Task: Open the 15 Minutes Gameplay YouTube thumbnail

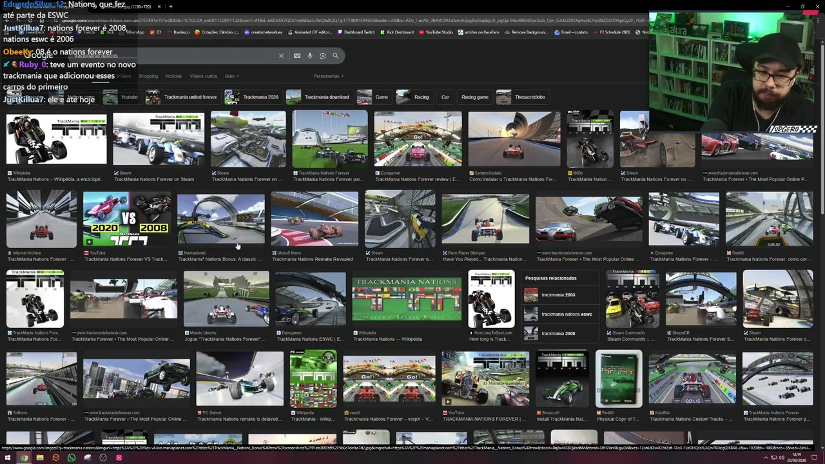Action: point(485,379)
